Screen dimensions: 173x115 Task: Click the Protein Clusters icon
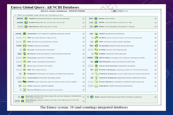(x=96, y=82)
